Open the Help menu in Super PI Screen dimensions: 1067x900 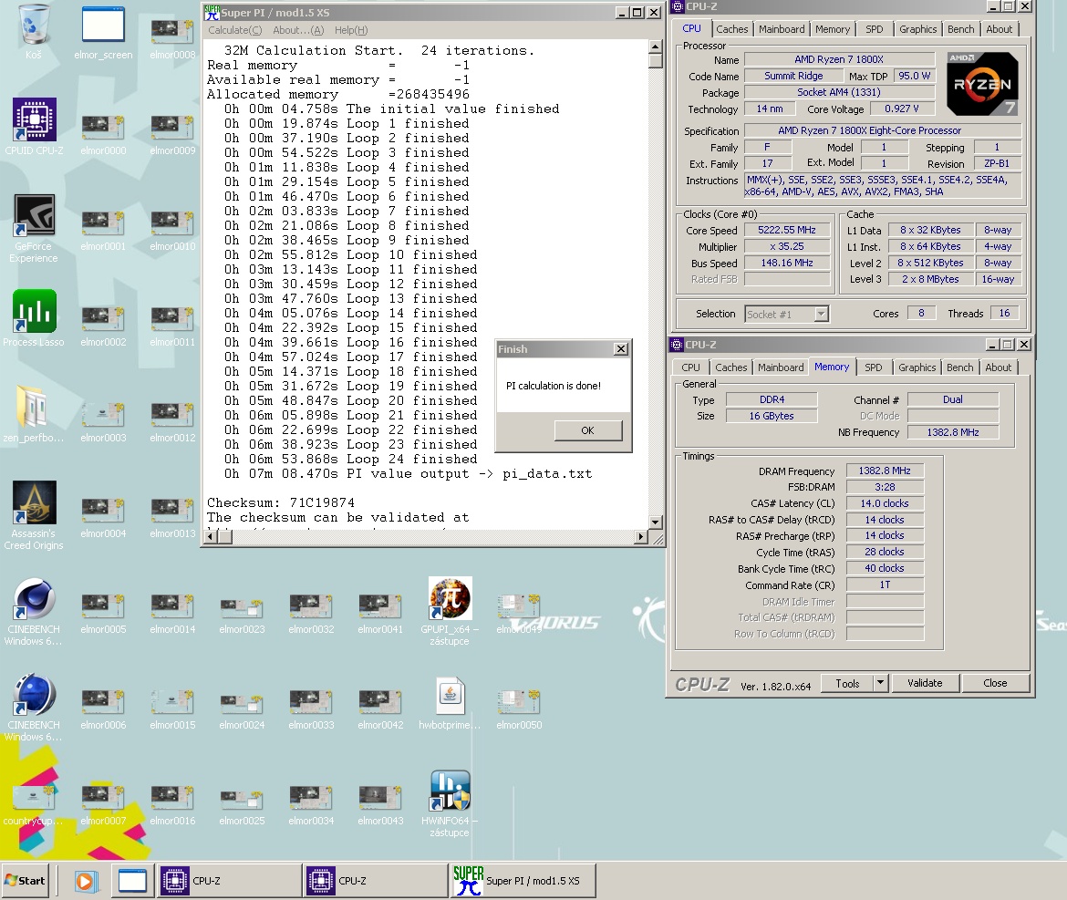point(351,30)
